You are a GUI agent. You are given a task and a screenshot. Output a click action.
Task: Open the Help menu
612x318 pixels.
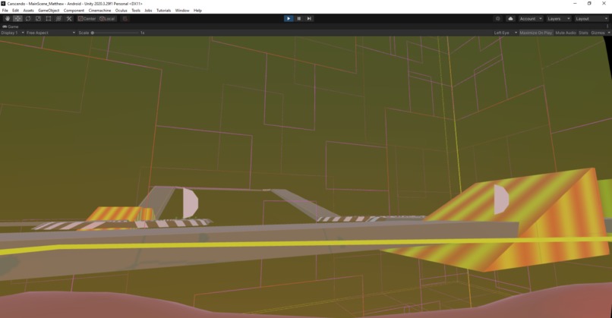pyautogui.click(x=197, y=11)
